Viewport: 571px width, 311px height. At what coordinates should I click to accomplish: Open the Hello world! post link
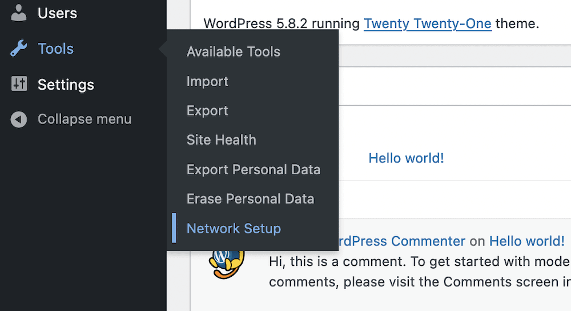(x=406, y=158)
